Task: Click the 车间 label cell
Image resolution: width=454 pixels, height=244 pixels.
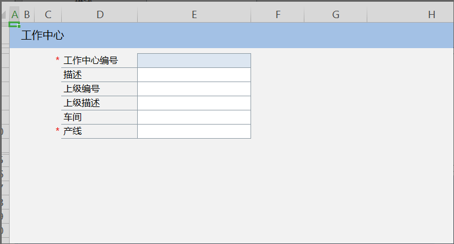Action: pos(99,117)
